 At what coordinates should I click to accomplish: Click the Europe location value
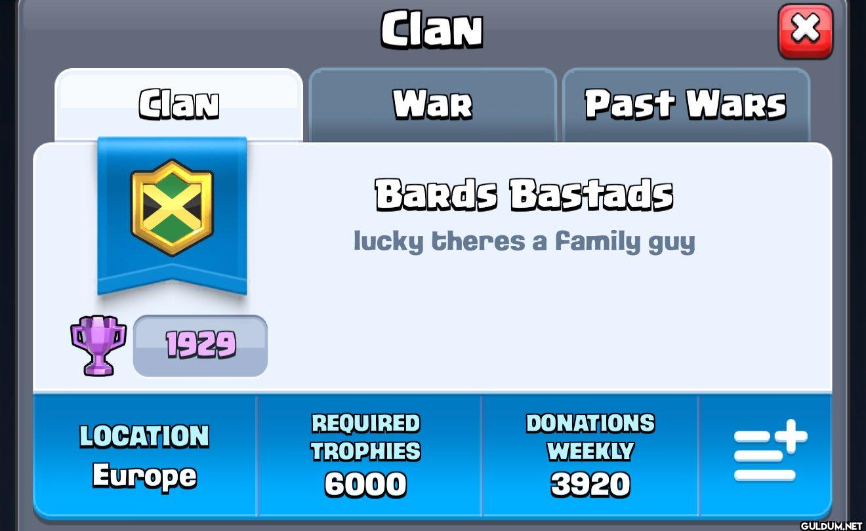144,476
